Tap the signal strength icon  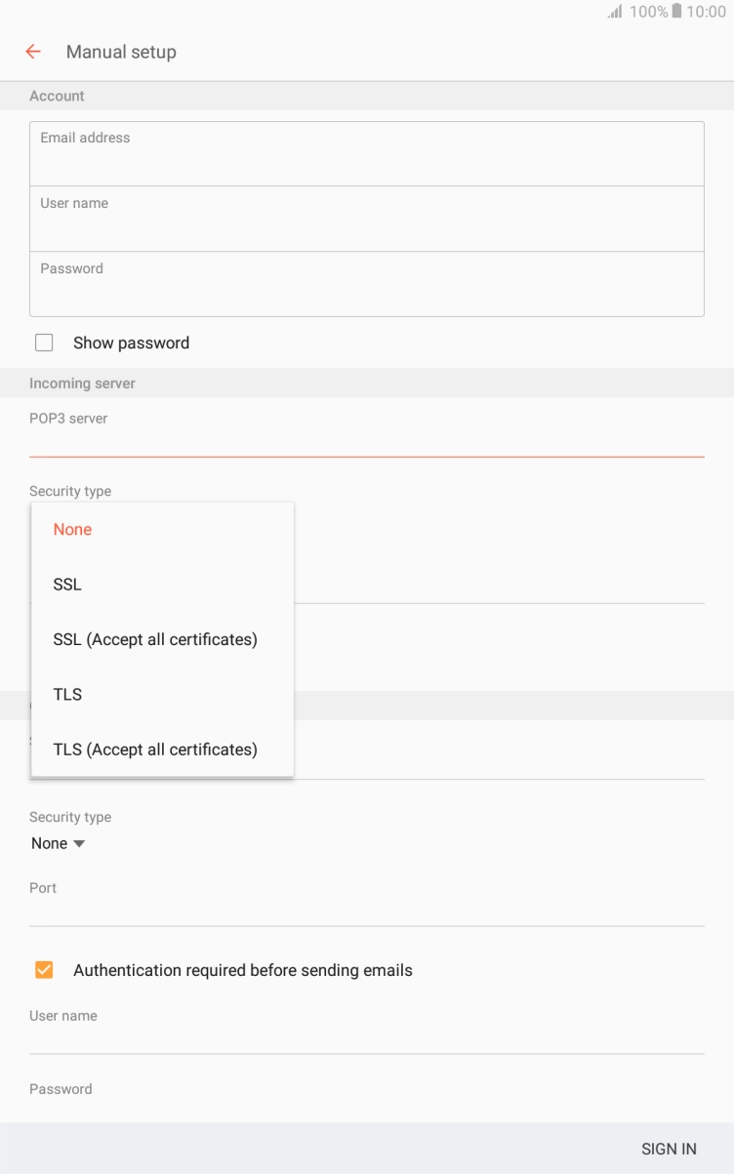click(x=615, y=12)
